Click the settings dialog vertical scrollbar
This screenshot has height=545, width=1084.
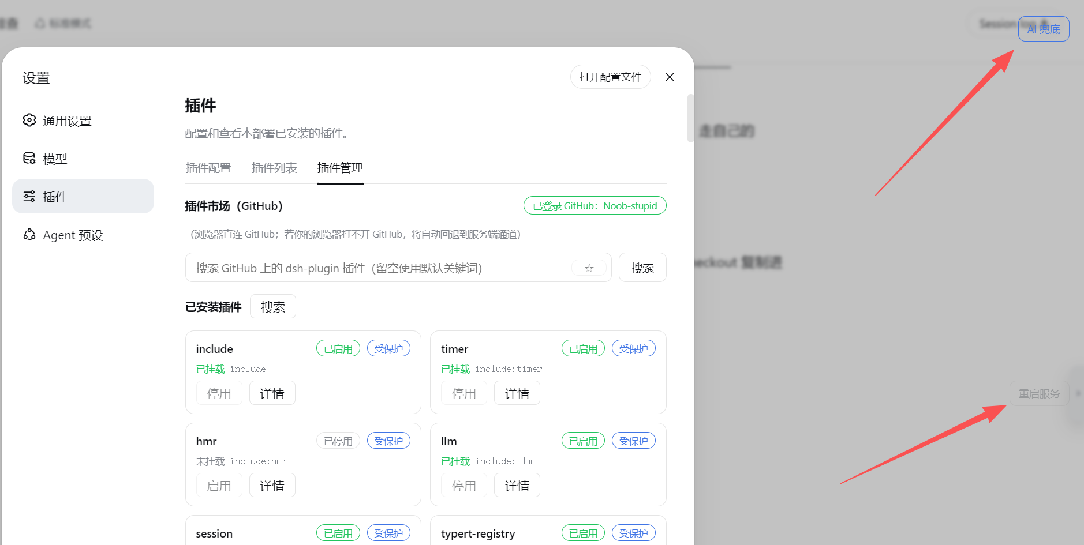pyautogui.click(x=690, y=118)
